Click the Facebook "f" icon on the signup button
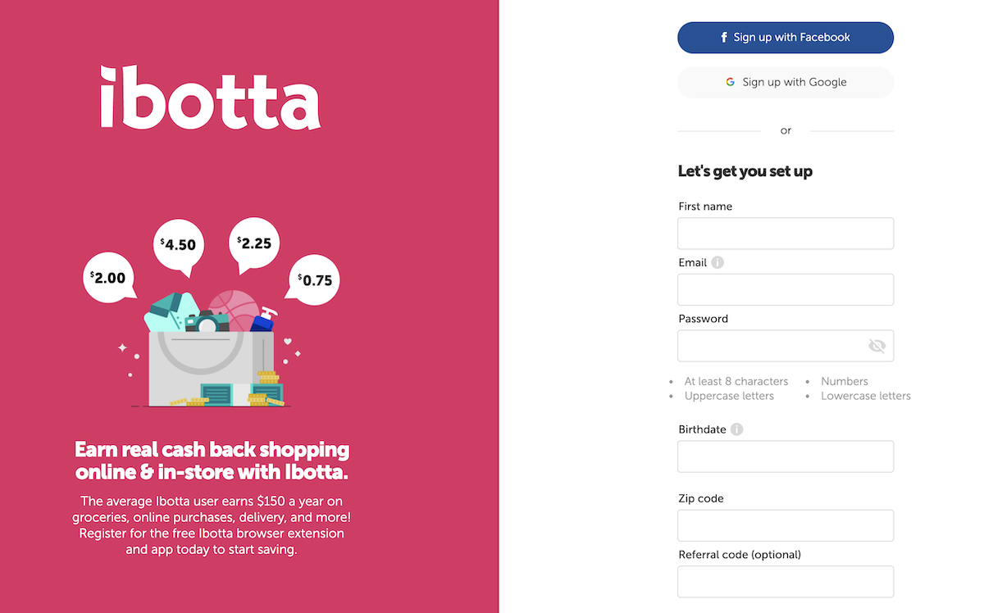The height and width of the screenshot is (613, 984). pos(722,37)
